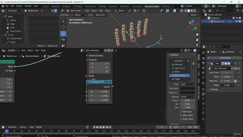243x137 pixels.
Task: Unlink Birck Generator node group in header
Action: coord(112,51)
